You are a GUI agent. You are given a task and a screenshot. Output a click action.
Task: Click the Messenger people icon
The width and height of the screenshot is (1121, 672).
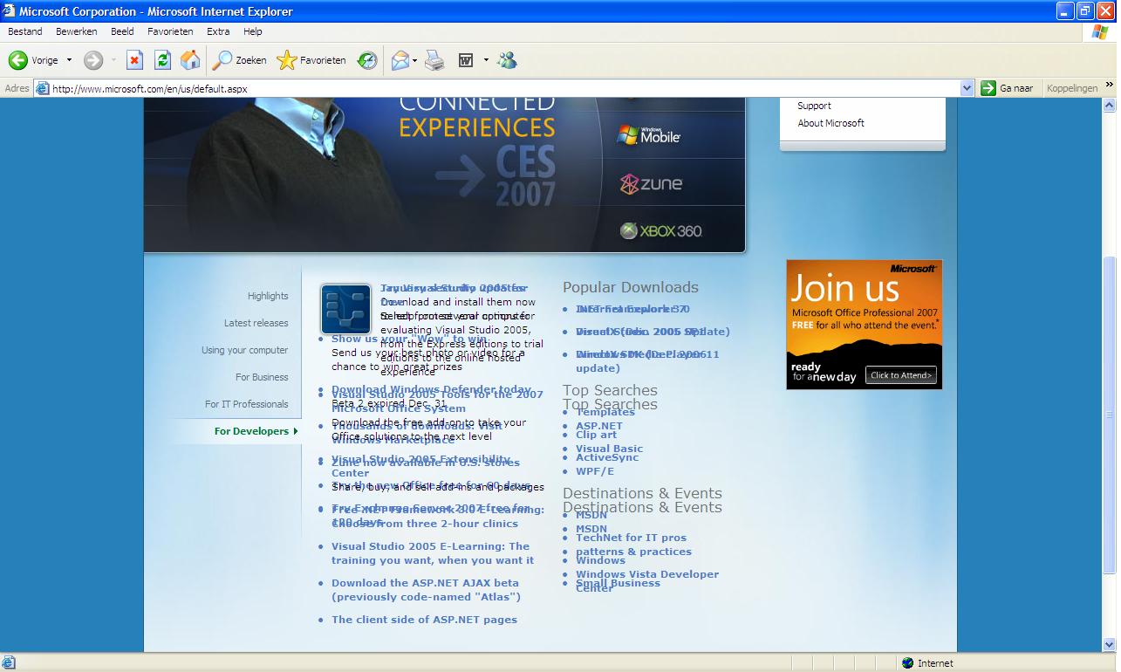point(507,60)
